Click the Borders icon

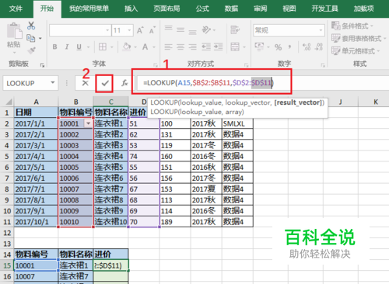tap(103, 47)
